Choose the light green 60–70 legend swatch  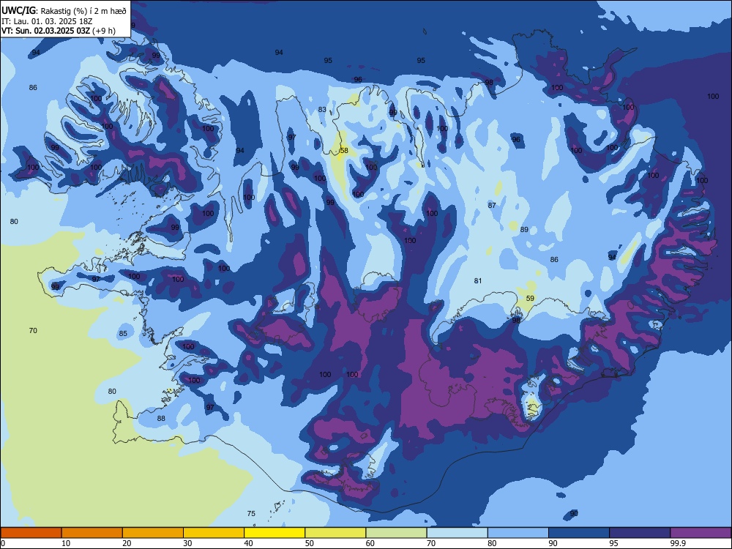click(396, 533)
